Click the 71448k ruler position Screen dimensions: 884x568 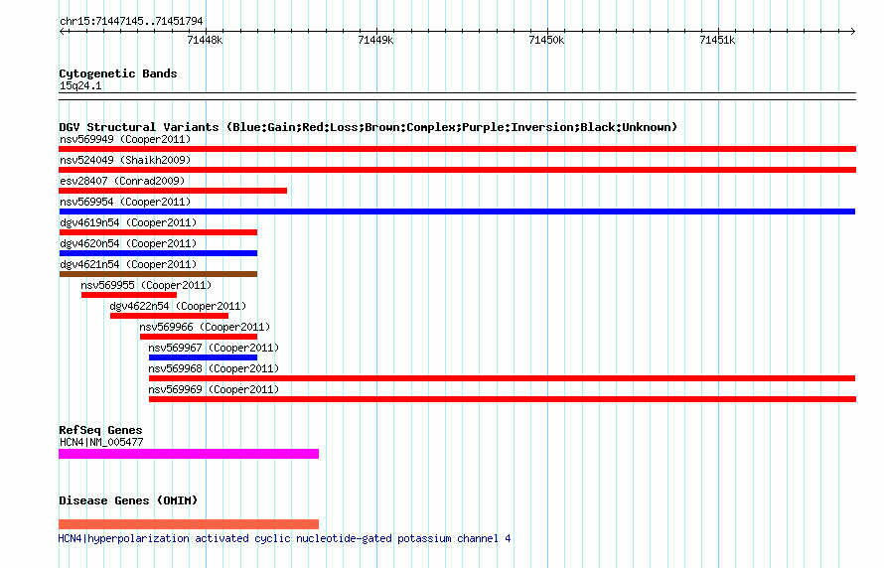(206, 40)
